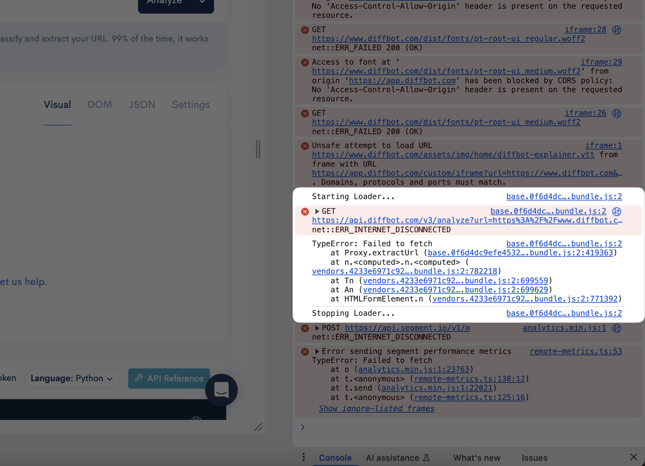Screen dimensions: 645x466
Task: Click error icon of segment performance metrics error
Action: (x=305, y=352)
